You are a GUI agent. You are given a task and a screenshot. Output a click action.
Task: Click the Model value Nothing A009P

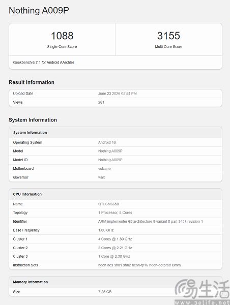pyautogui.click(x=110, y=151)
